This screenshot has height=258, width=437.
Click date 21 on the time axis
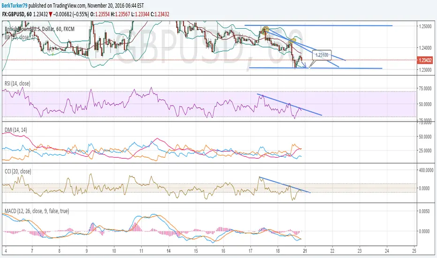[x=305, y=251]
